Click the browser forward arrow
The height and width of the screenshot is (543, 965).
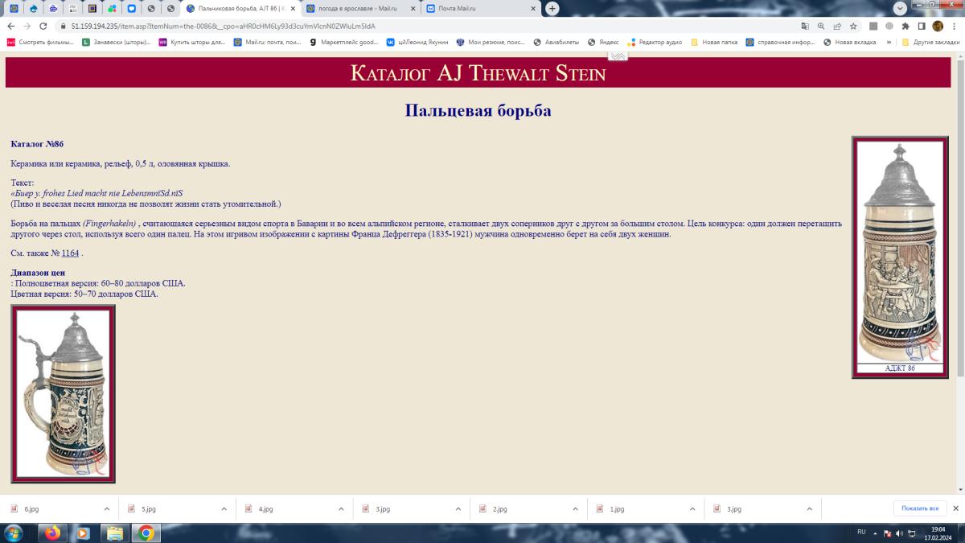pos(27,26)
